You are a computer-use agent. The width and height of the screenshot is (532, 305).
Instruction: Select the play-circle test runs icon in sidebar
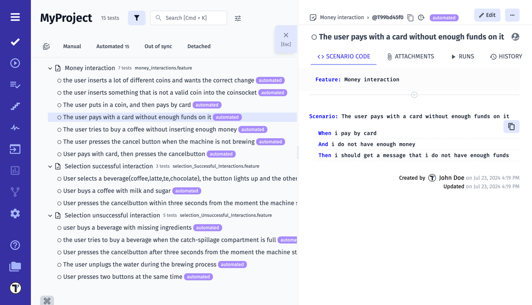[15, 63]
